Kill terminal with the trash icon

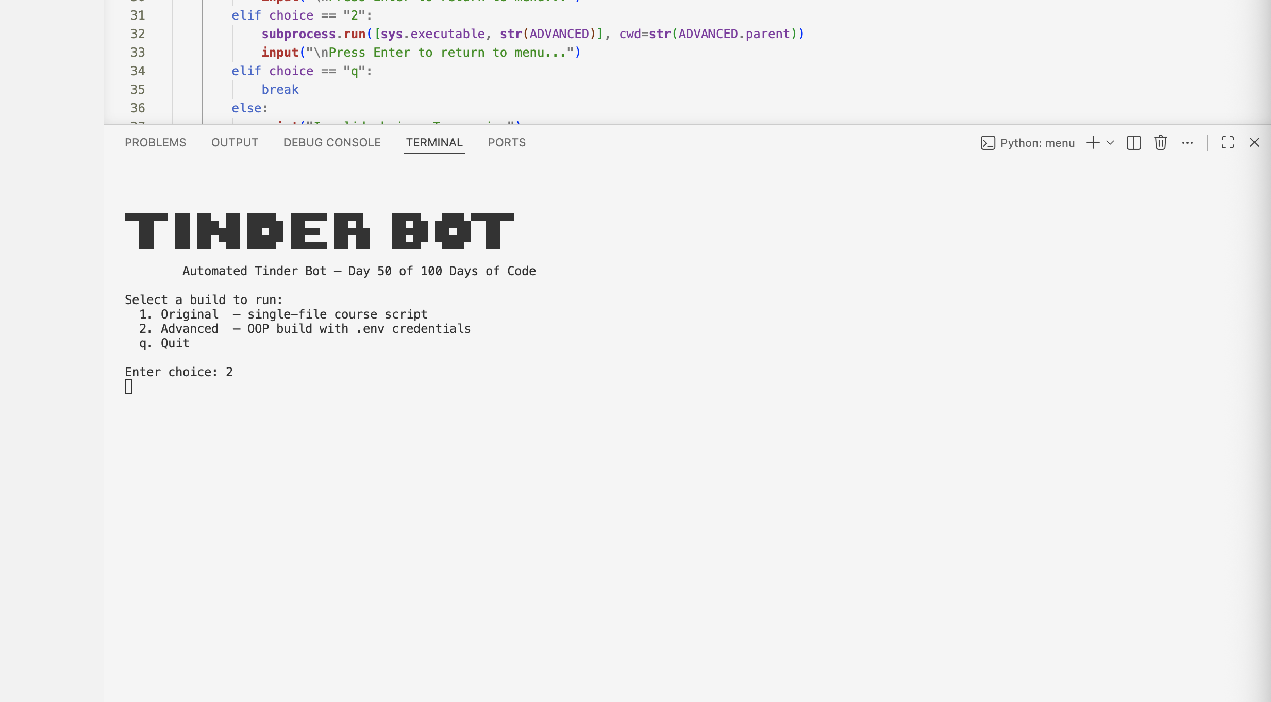[x=1160, y=142]
